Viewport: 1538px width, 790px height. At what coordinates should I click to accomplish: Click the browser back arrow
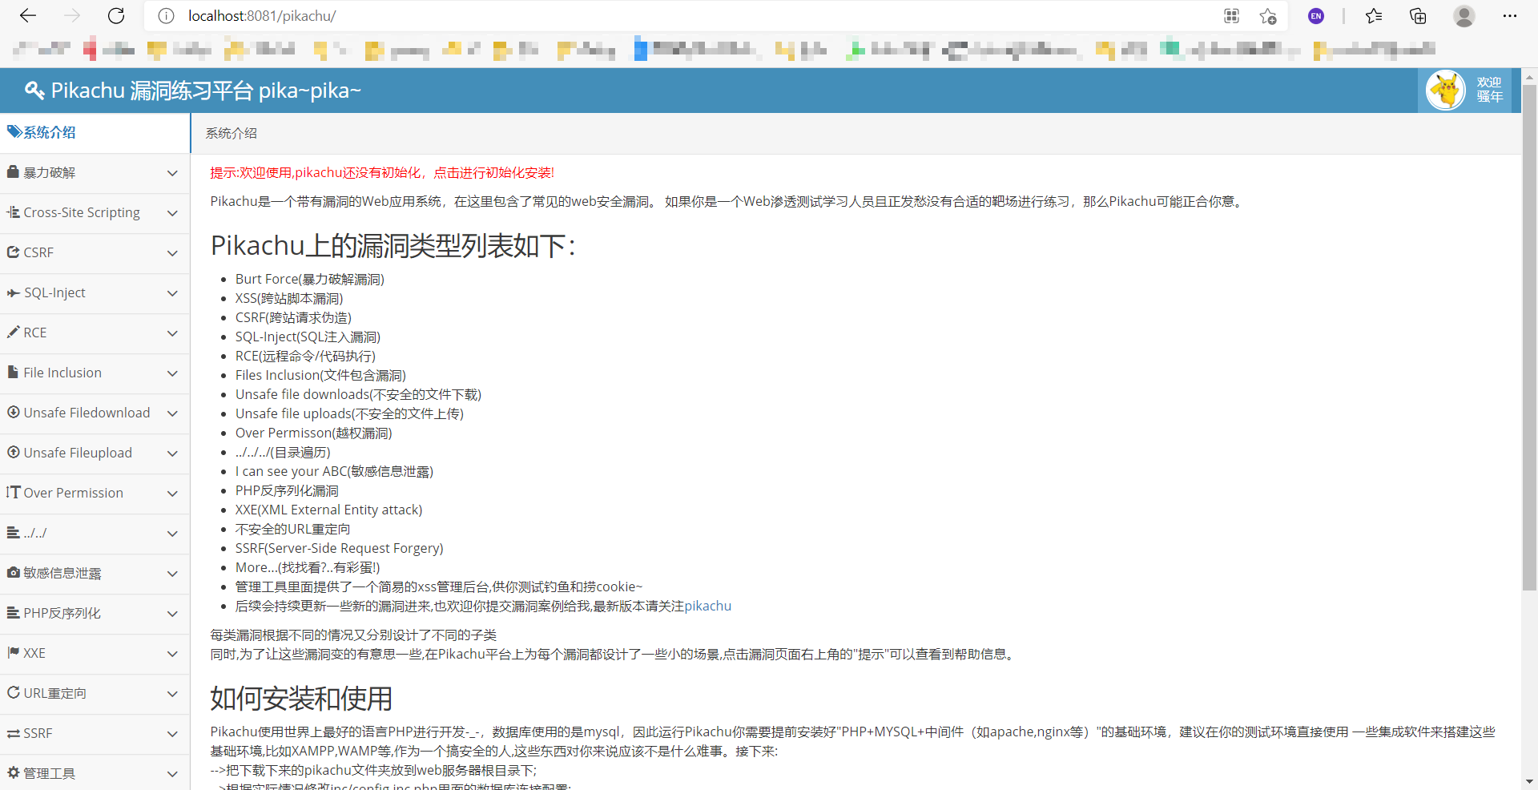pos(28,16)
